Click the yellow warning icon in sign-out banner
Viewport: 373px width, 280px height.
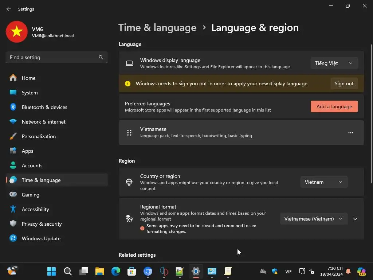tap(128, 83)
